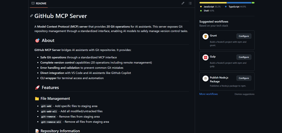Click 'Safe Git operations' bullet text

tap(53, 57)
